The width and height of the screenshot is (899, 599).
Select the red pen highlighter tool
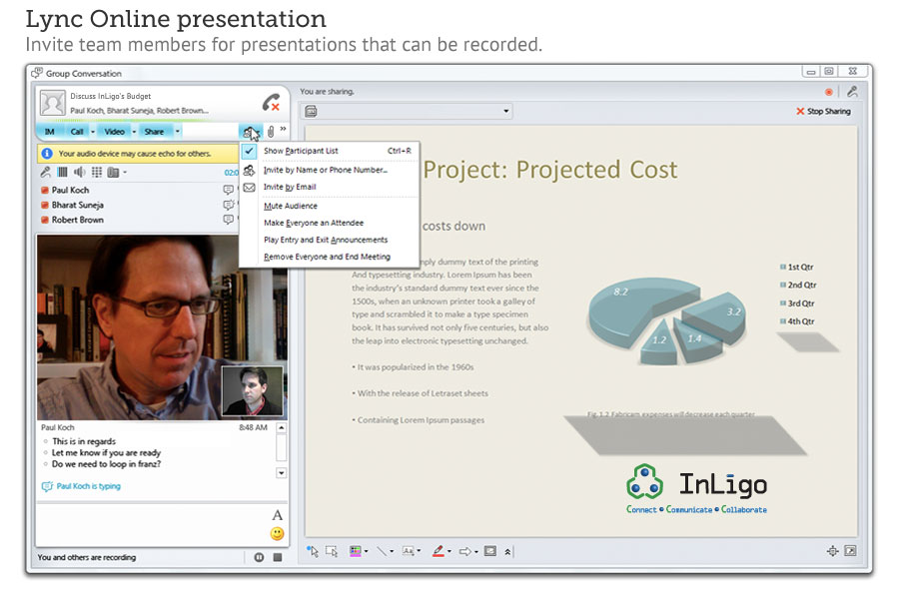pyautogui.click(x=439, y=551)
